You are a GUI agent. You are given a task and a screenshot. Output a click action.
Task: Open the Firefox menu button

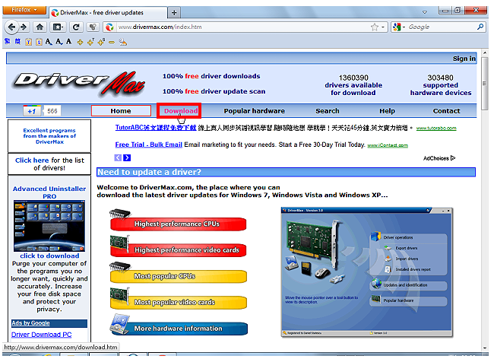pos(24,10)
